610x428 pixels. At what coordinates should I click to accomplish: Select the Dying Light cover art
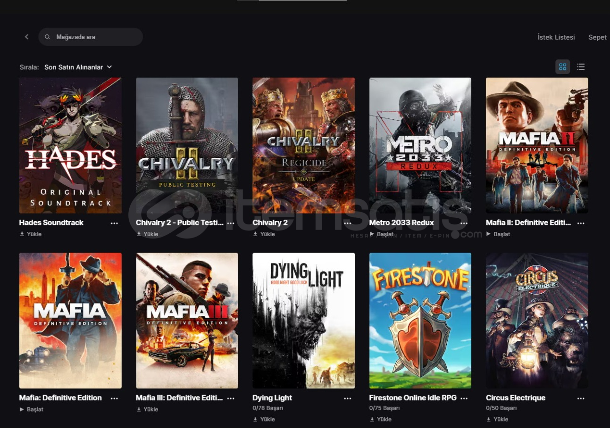pos(304,321)
